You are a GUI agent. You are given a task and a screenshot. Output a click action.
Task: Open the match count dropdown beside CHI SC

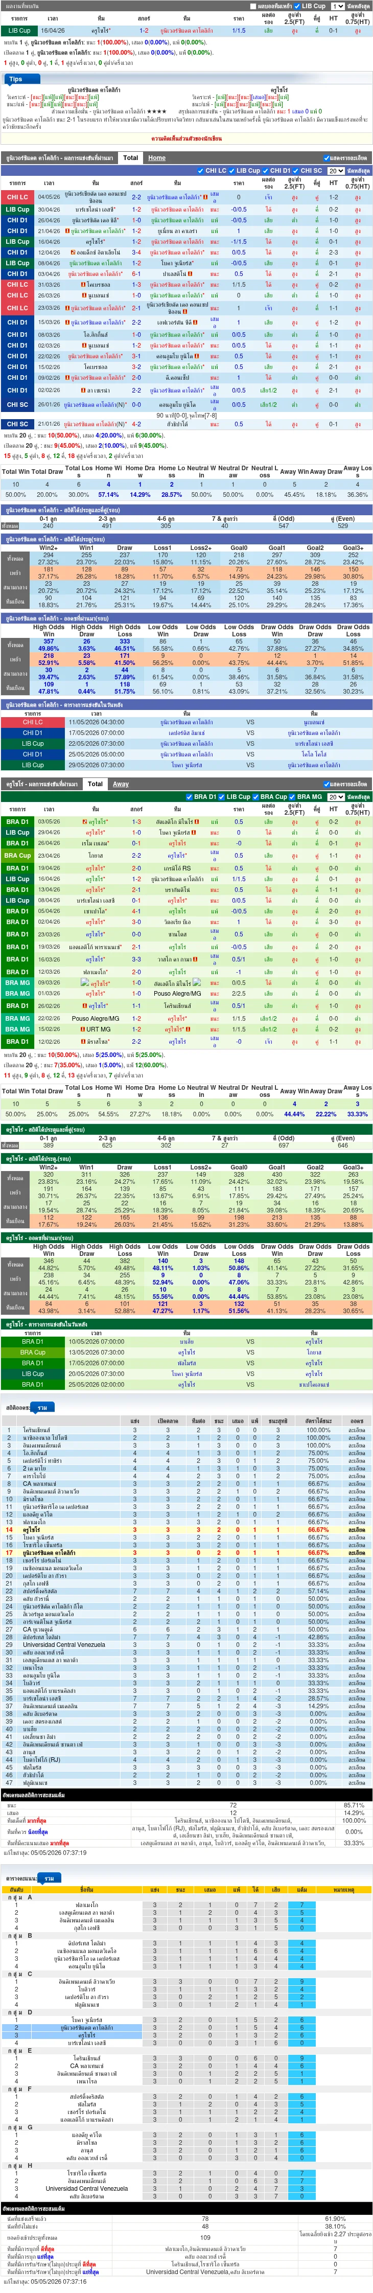click(x=335, y=170)
